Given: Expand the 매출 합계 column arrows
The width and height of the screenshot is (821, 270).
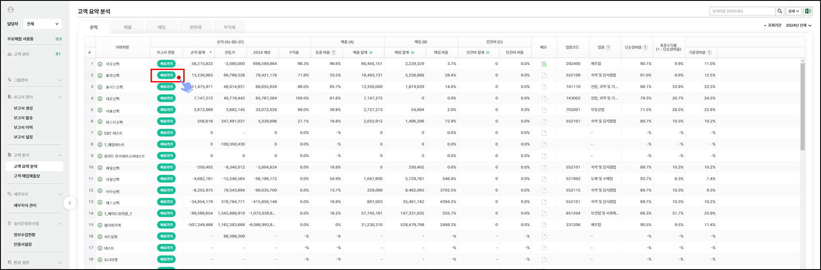Looking at the screenshot, I should (x=371, y=53).
